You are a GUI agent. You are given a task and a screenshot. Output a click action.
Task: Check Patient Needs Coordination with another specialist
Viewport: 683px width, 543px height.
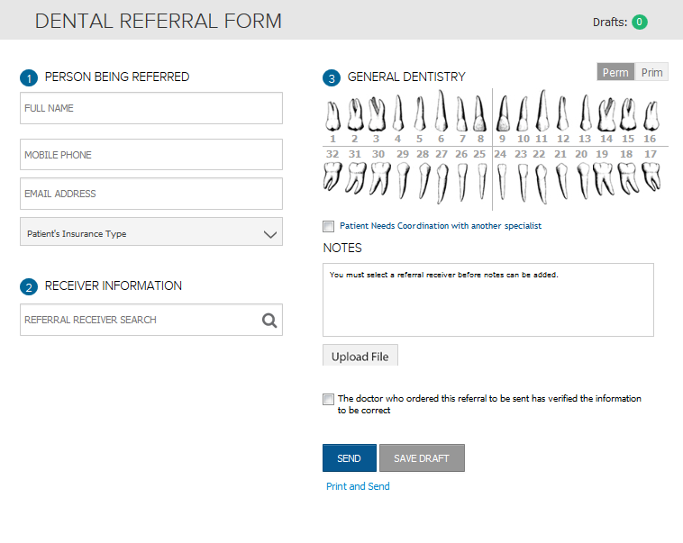(x=329, y=226)
